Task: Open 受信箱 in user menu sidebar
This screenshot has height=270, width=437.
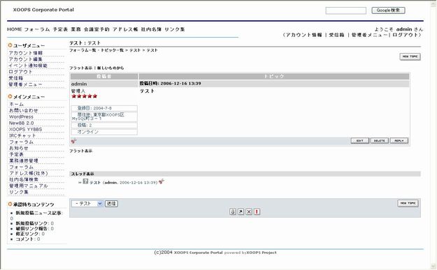Action: (x=16, y=78)
